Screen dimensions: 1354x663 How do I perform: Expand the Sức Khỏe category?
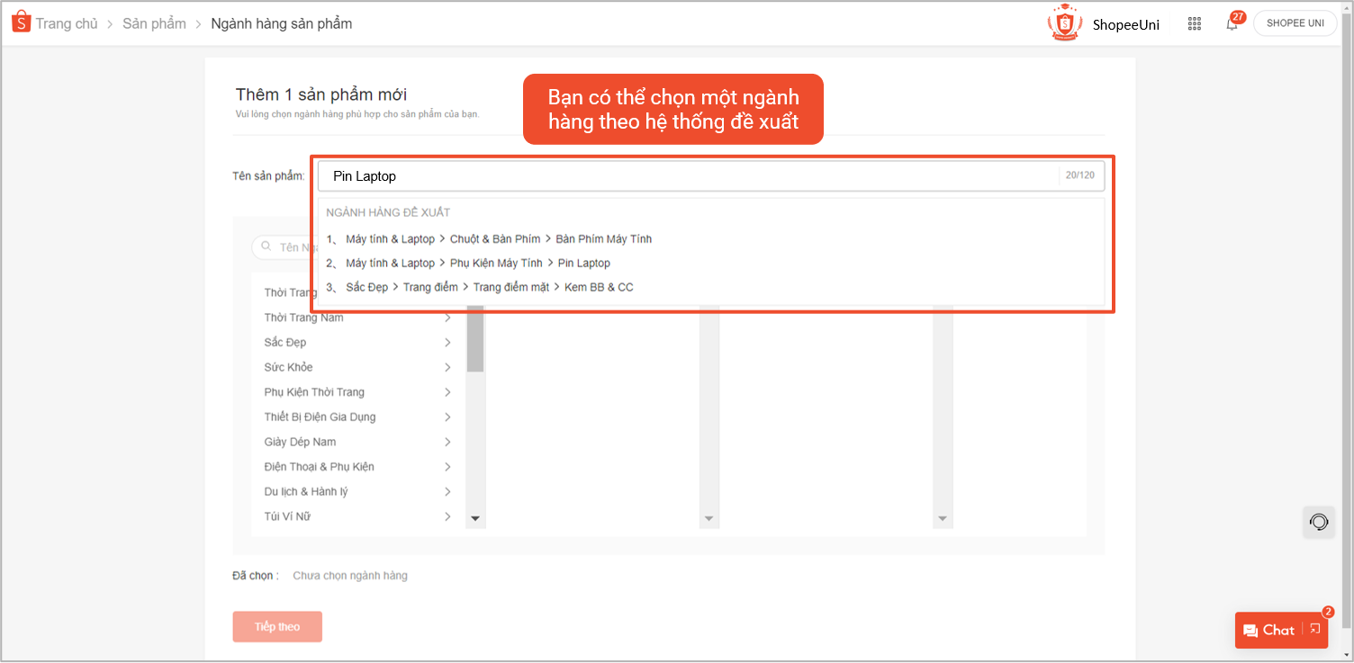point(447,367)
